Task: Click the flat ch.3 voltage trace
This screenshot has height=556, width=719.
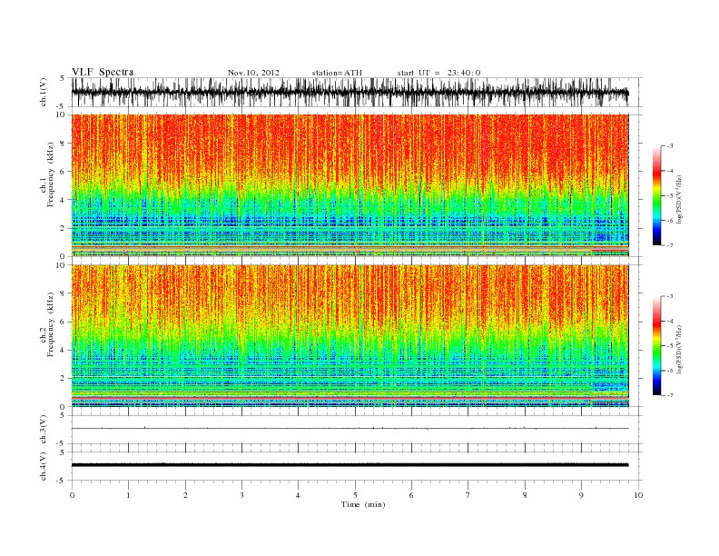Action: pyautogui.click(x=350, y=429)
